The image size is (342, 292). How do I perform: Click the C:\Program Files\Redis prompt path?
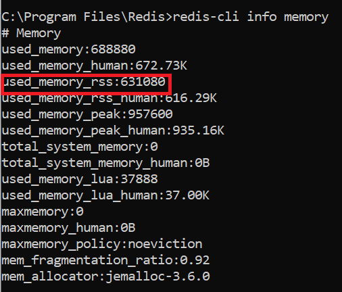(x=85, y=17)
